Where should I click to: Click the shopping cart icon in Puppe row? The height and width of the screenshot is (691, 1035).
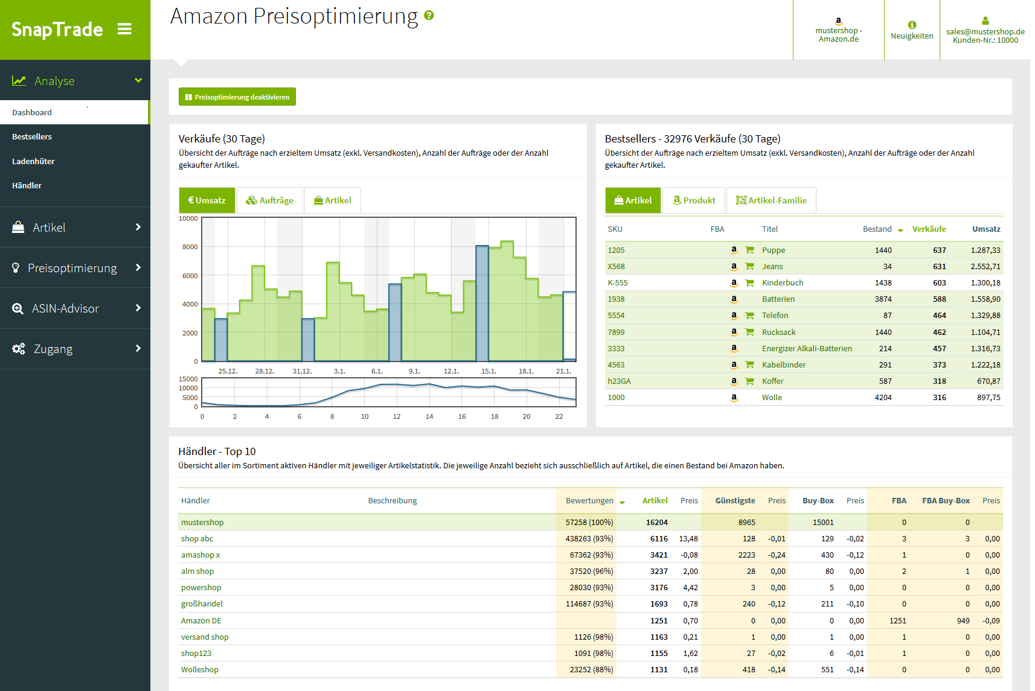pyautogui.click(x=749, y=250)
